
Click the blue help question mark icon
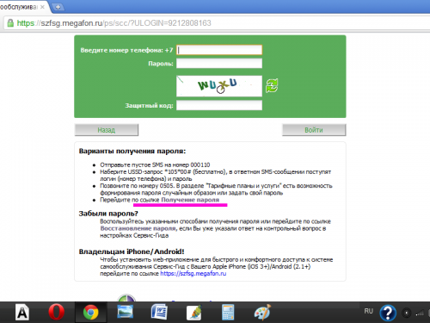388,313
